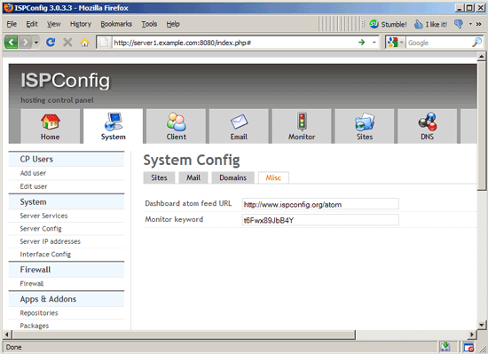Open the Edit menu

click(32, 24)
